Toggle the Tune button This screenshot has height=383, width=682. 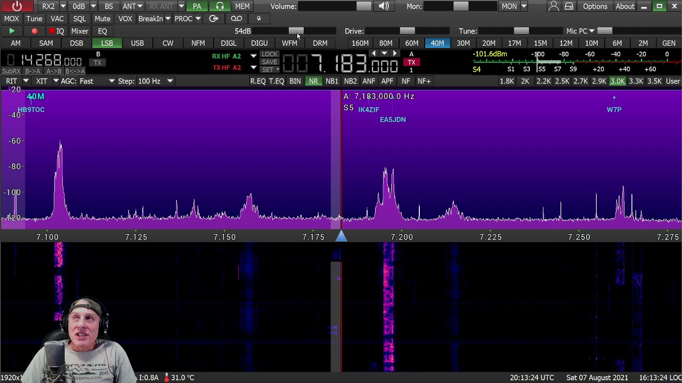click(34, 19)
